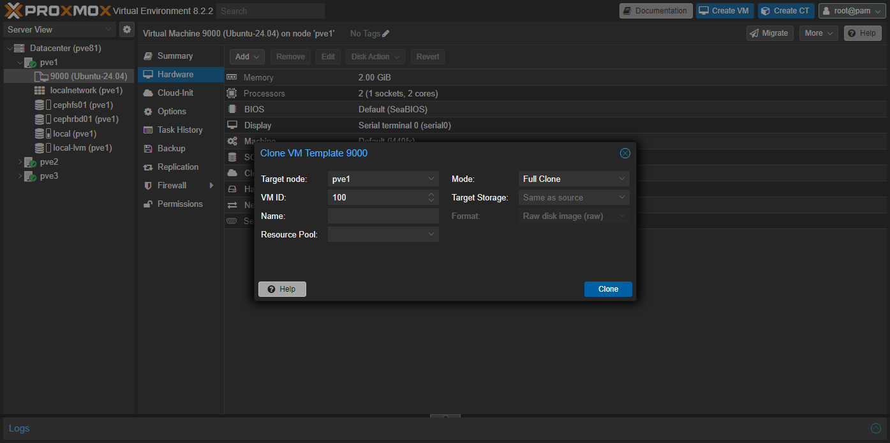Click the top-right Help button
Screen dimensions: 890x443
point(863,33)
